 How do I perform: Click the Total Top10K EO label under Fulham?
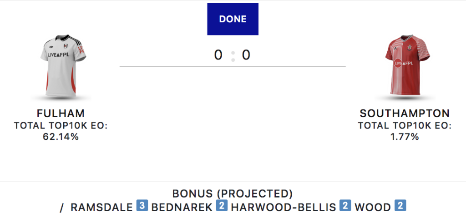click(x=61, y=125)
